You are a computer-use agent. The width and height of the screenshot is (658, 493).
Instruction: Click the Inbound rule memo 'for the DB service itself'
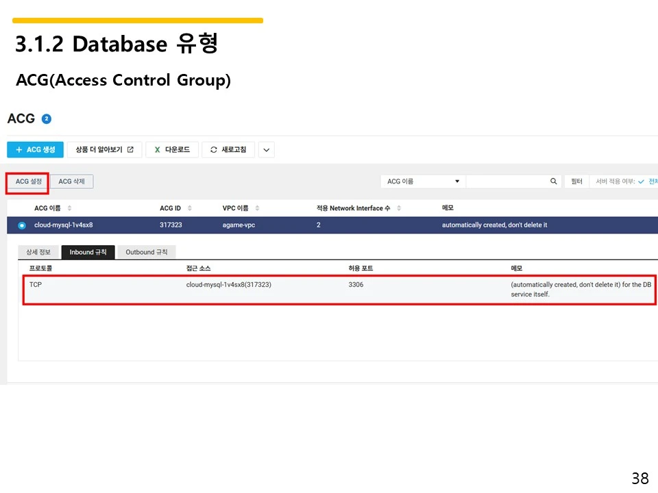pos(581,289)
